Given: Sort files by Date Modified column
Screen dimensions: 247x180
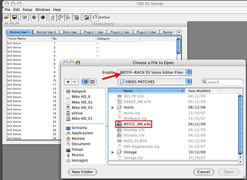Looking at the screenshot, I should point(202,91).
